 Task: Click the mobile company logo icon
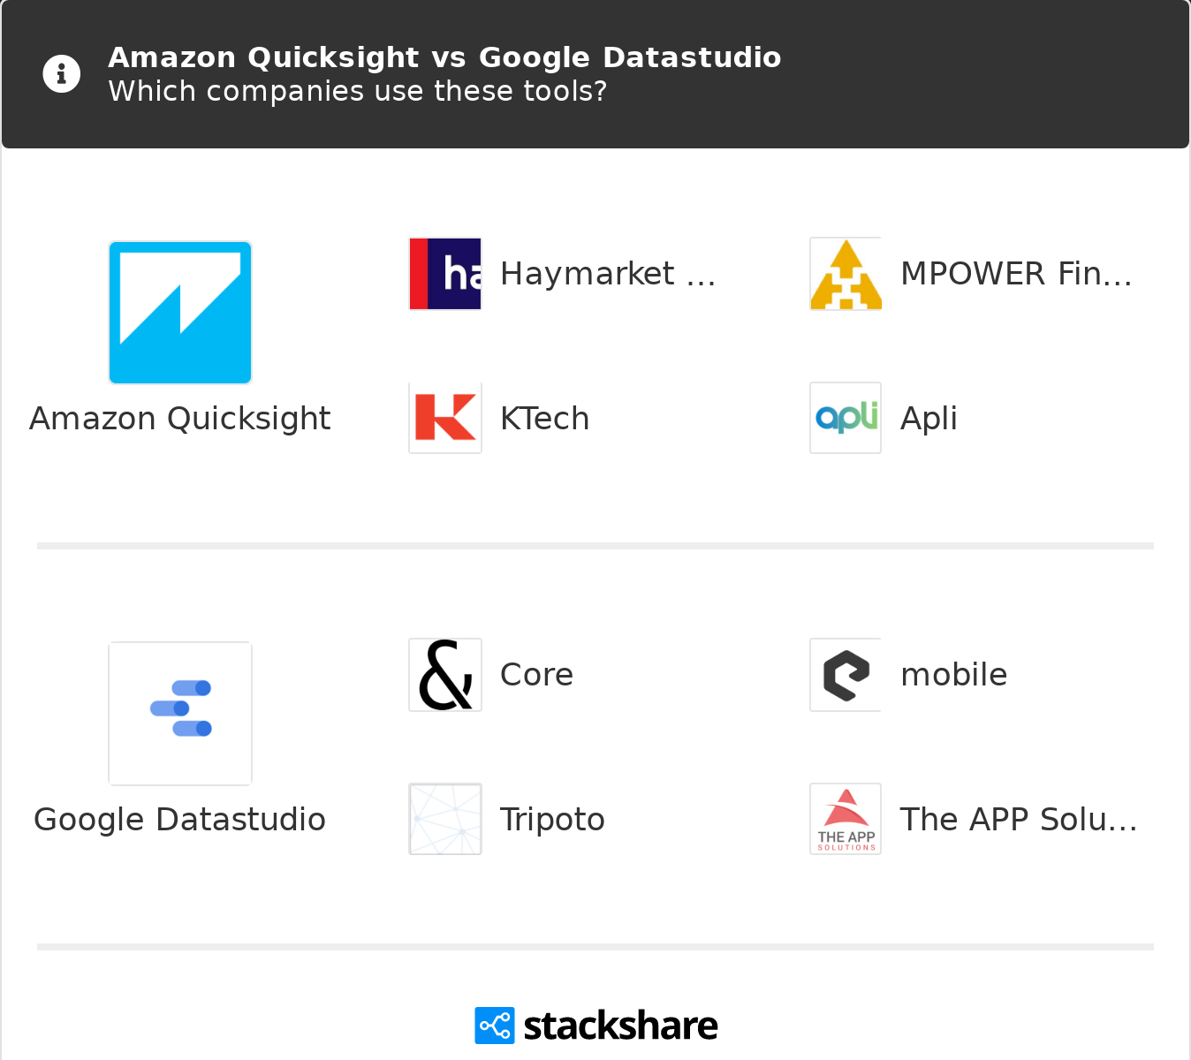[846, 675]
